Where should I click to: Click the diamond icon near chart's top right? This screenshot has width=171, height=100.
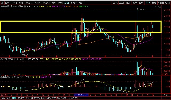[156, 7]
